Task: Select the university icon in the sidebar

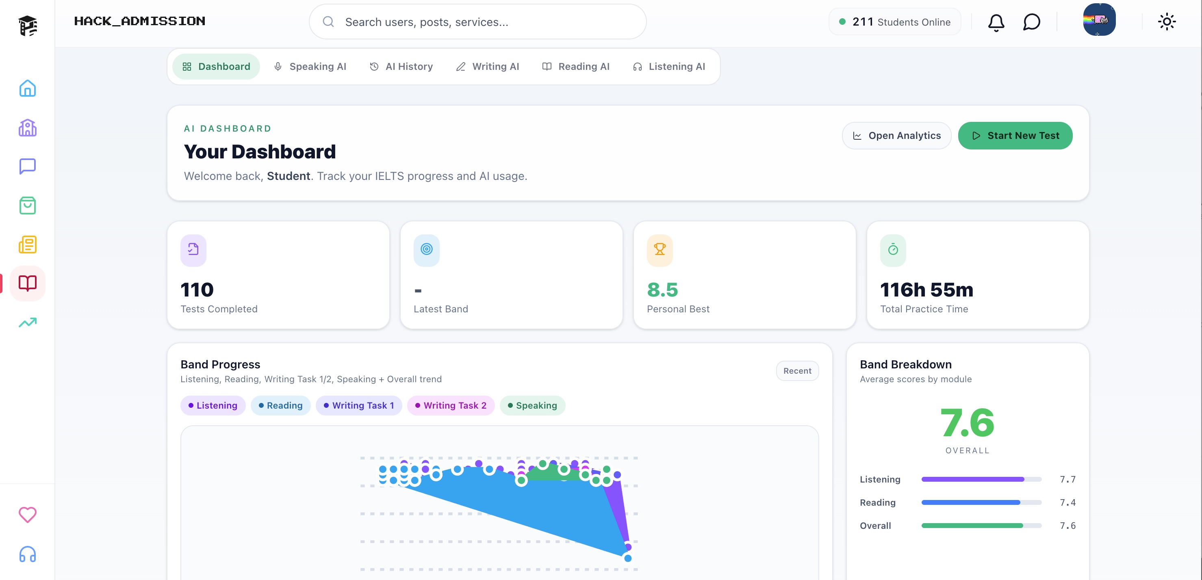Action: point(27,127)
